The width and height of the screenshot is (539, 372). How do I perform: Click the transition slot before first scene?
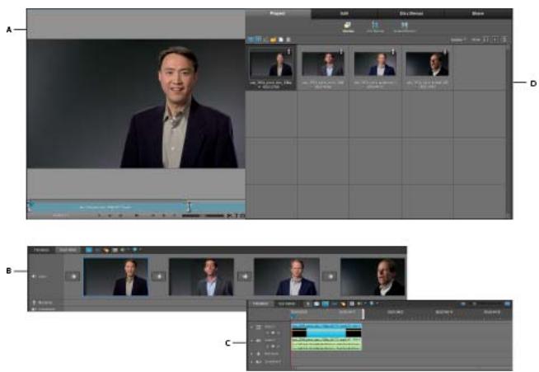[x=73, y=276]
